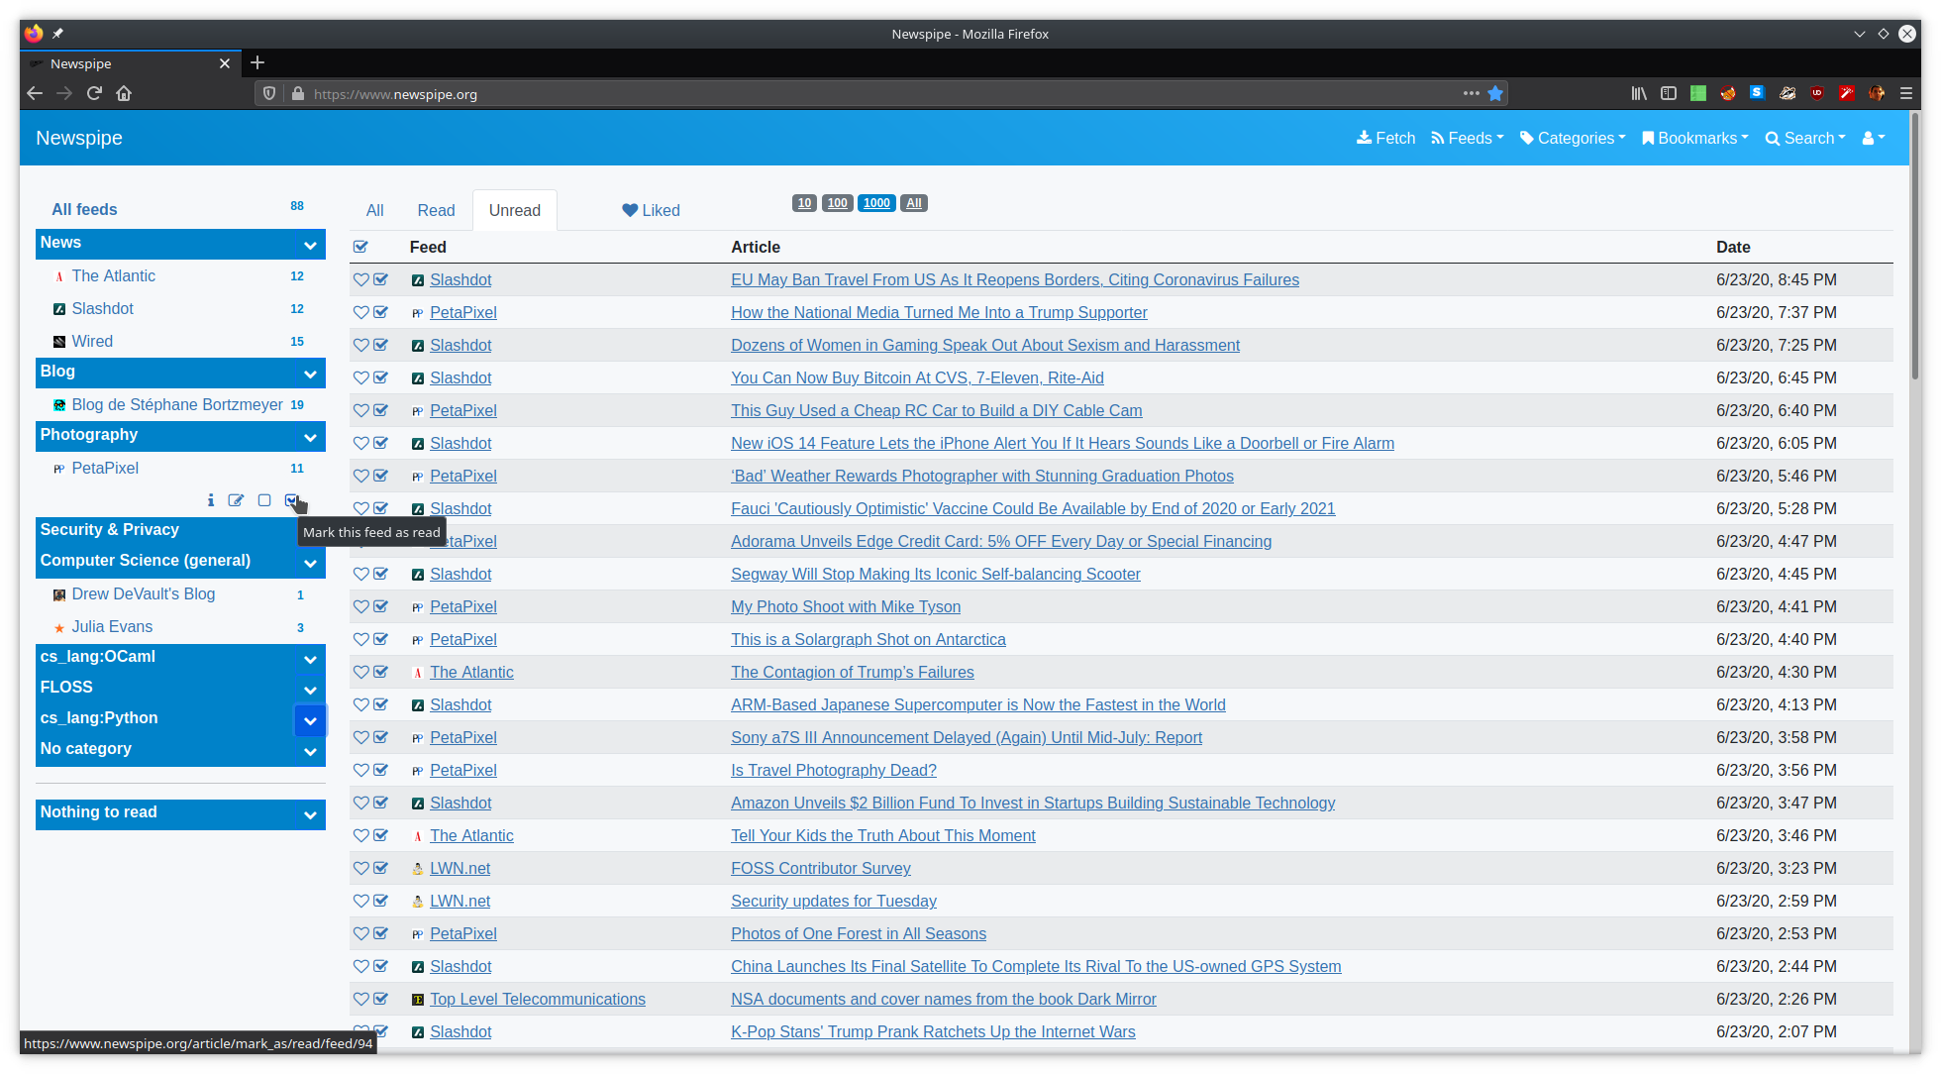This screenshot has width=1941, height=1074.
Task: Select the Unread tab
Action: point(515,211)
